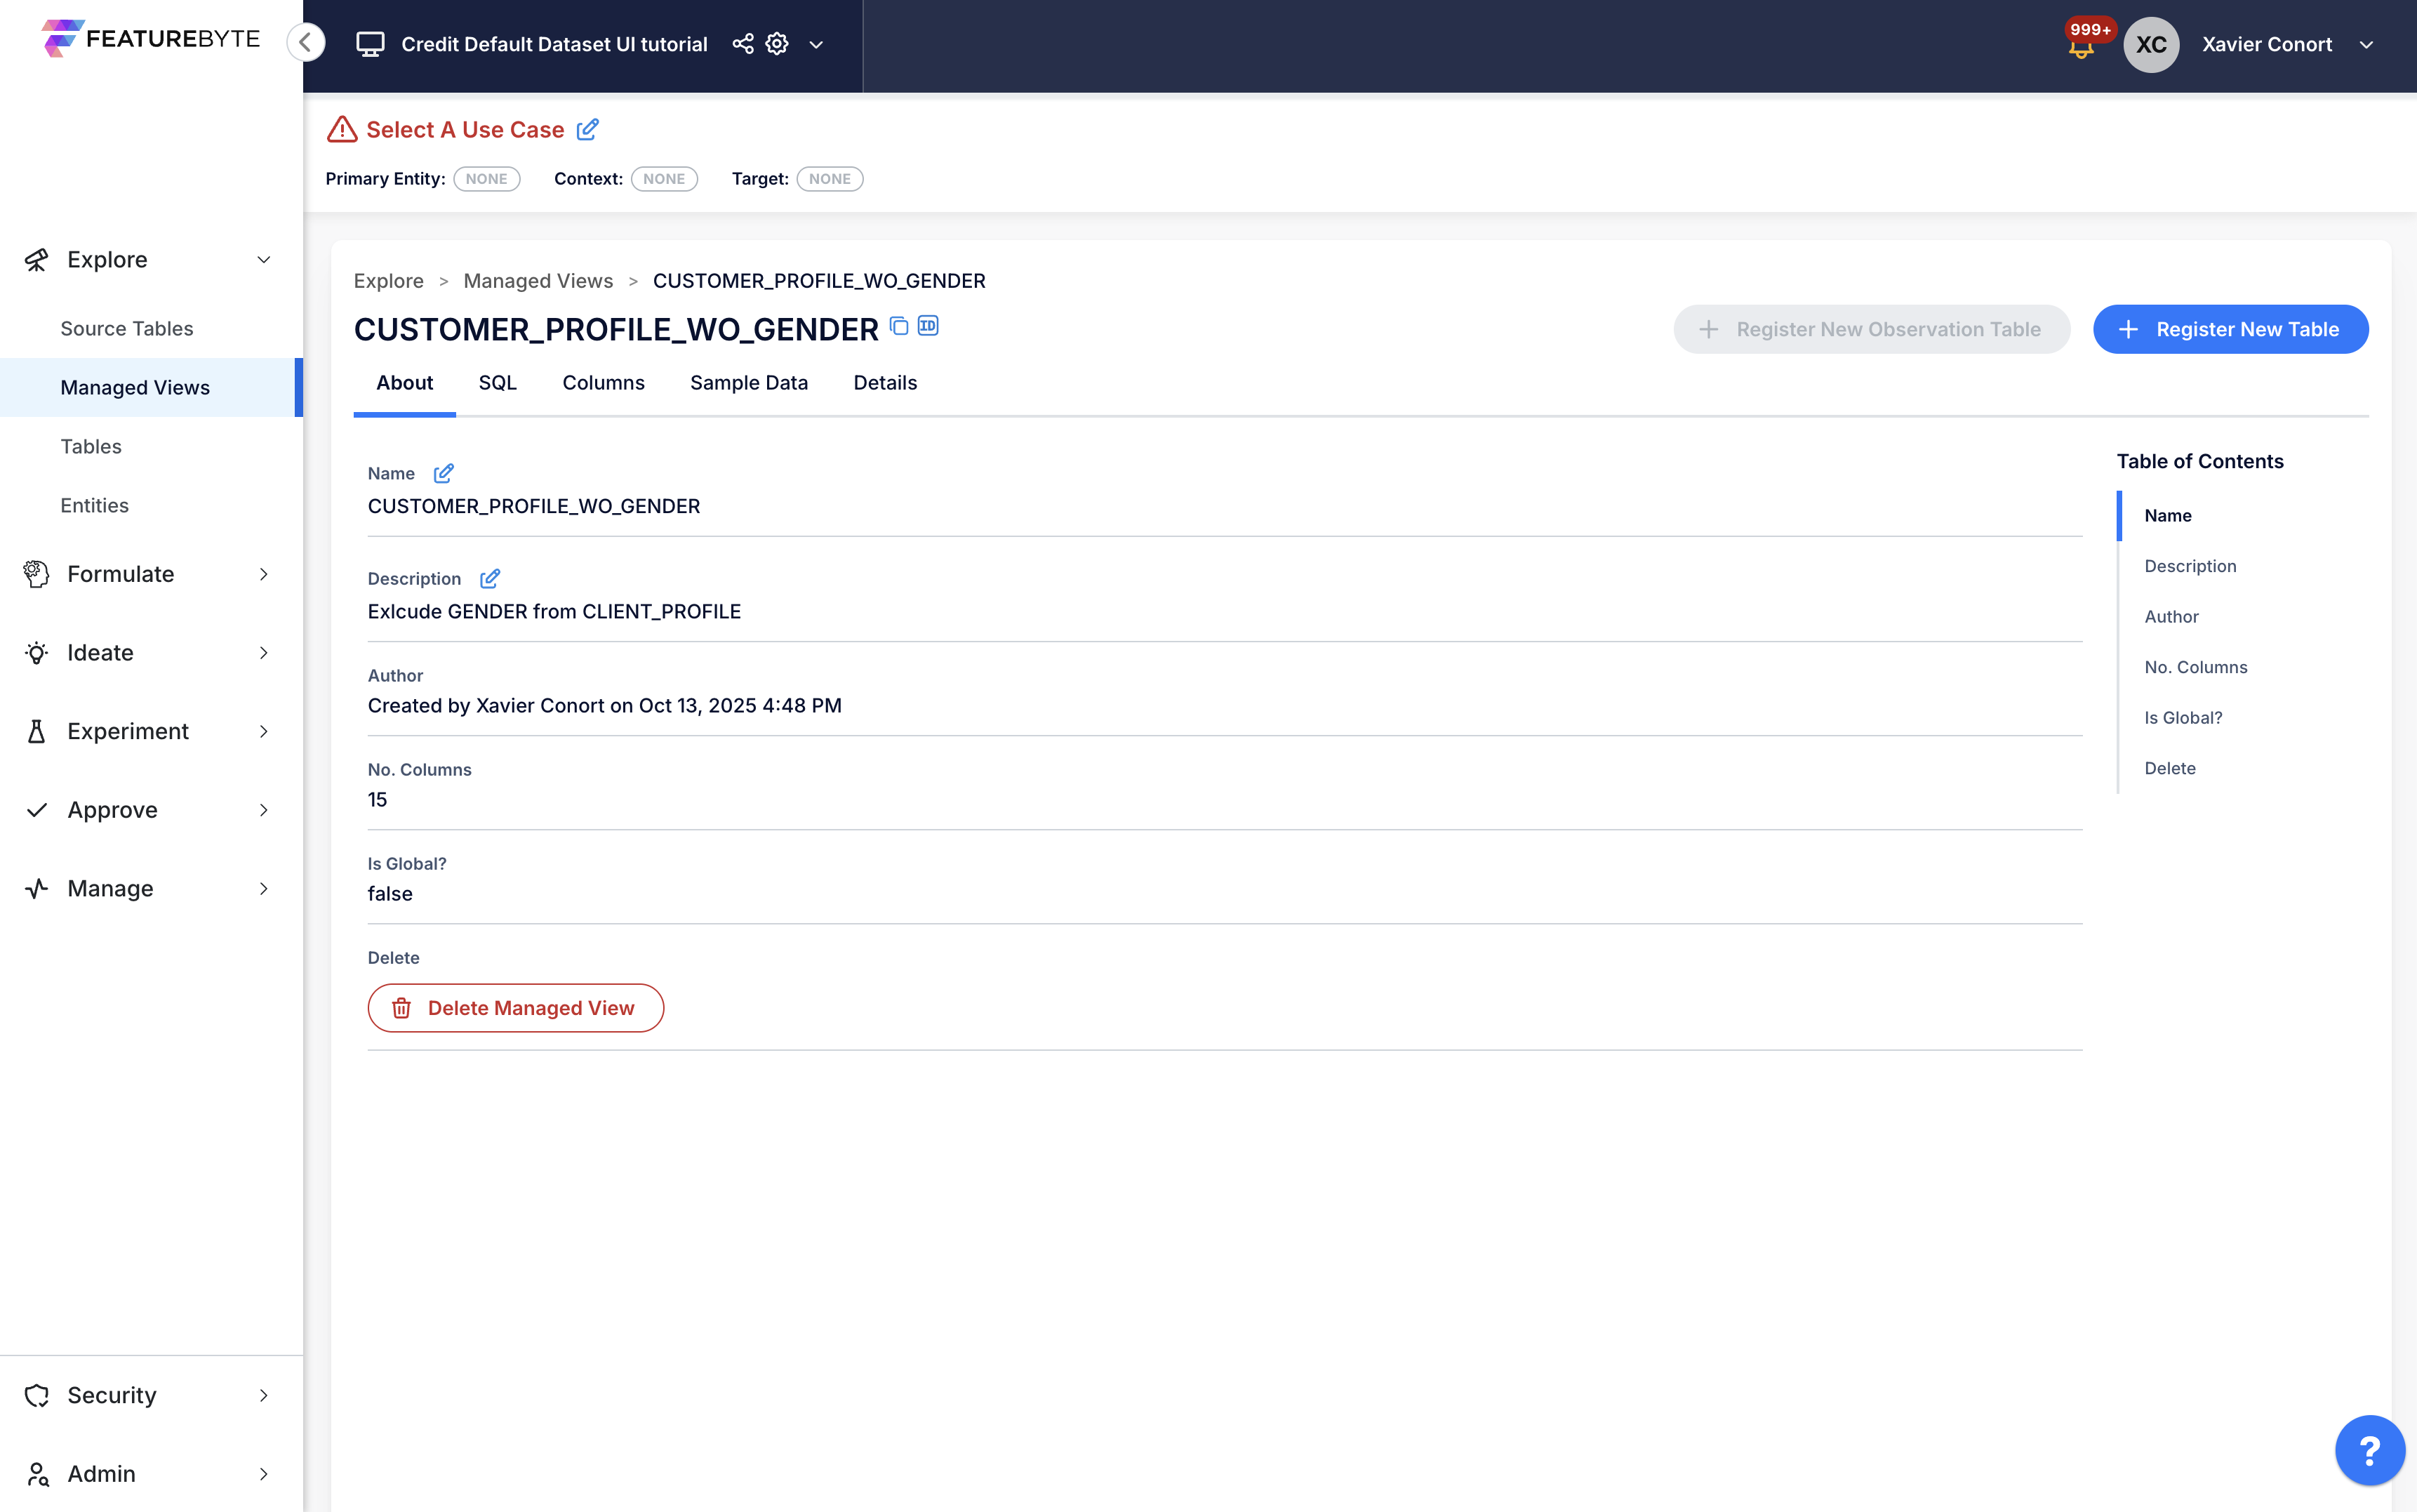This screenshot has height=1512, width=2417.
Task: Select the Experiment flask icon
Action: tap(36, 731)
